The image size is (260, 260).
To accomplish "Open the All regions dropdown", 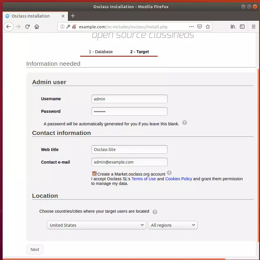I will (173, 225).
